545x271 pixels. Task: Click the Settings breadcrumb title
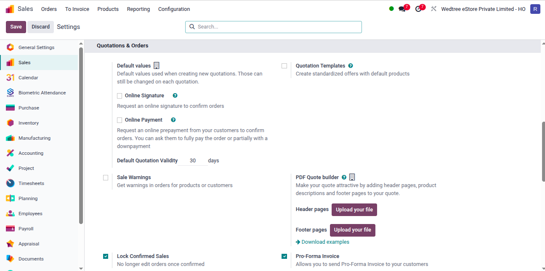click(69, 27)
